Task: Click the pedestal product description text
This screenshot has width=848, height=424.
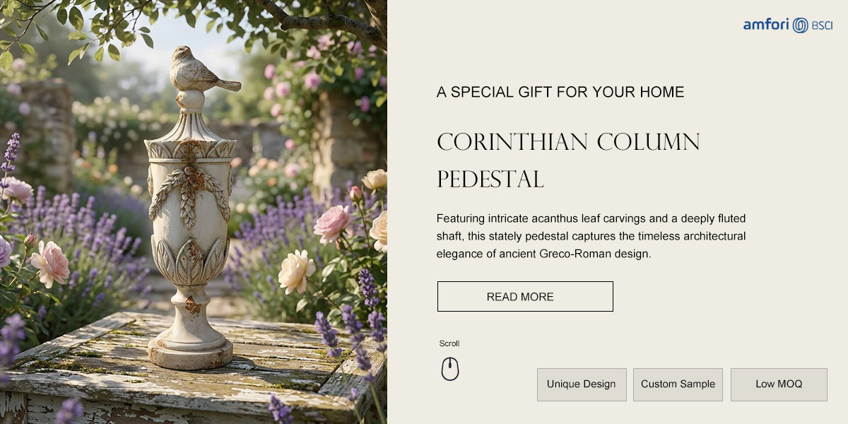Action: (x=591, y=236)
